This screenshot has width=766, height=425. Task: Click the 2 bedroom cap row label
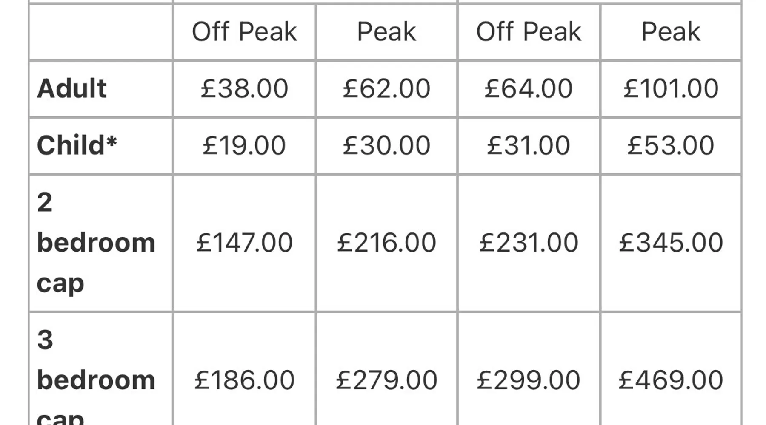coord(96,243)
